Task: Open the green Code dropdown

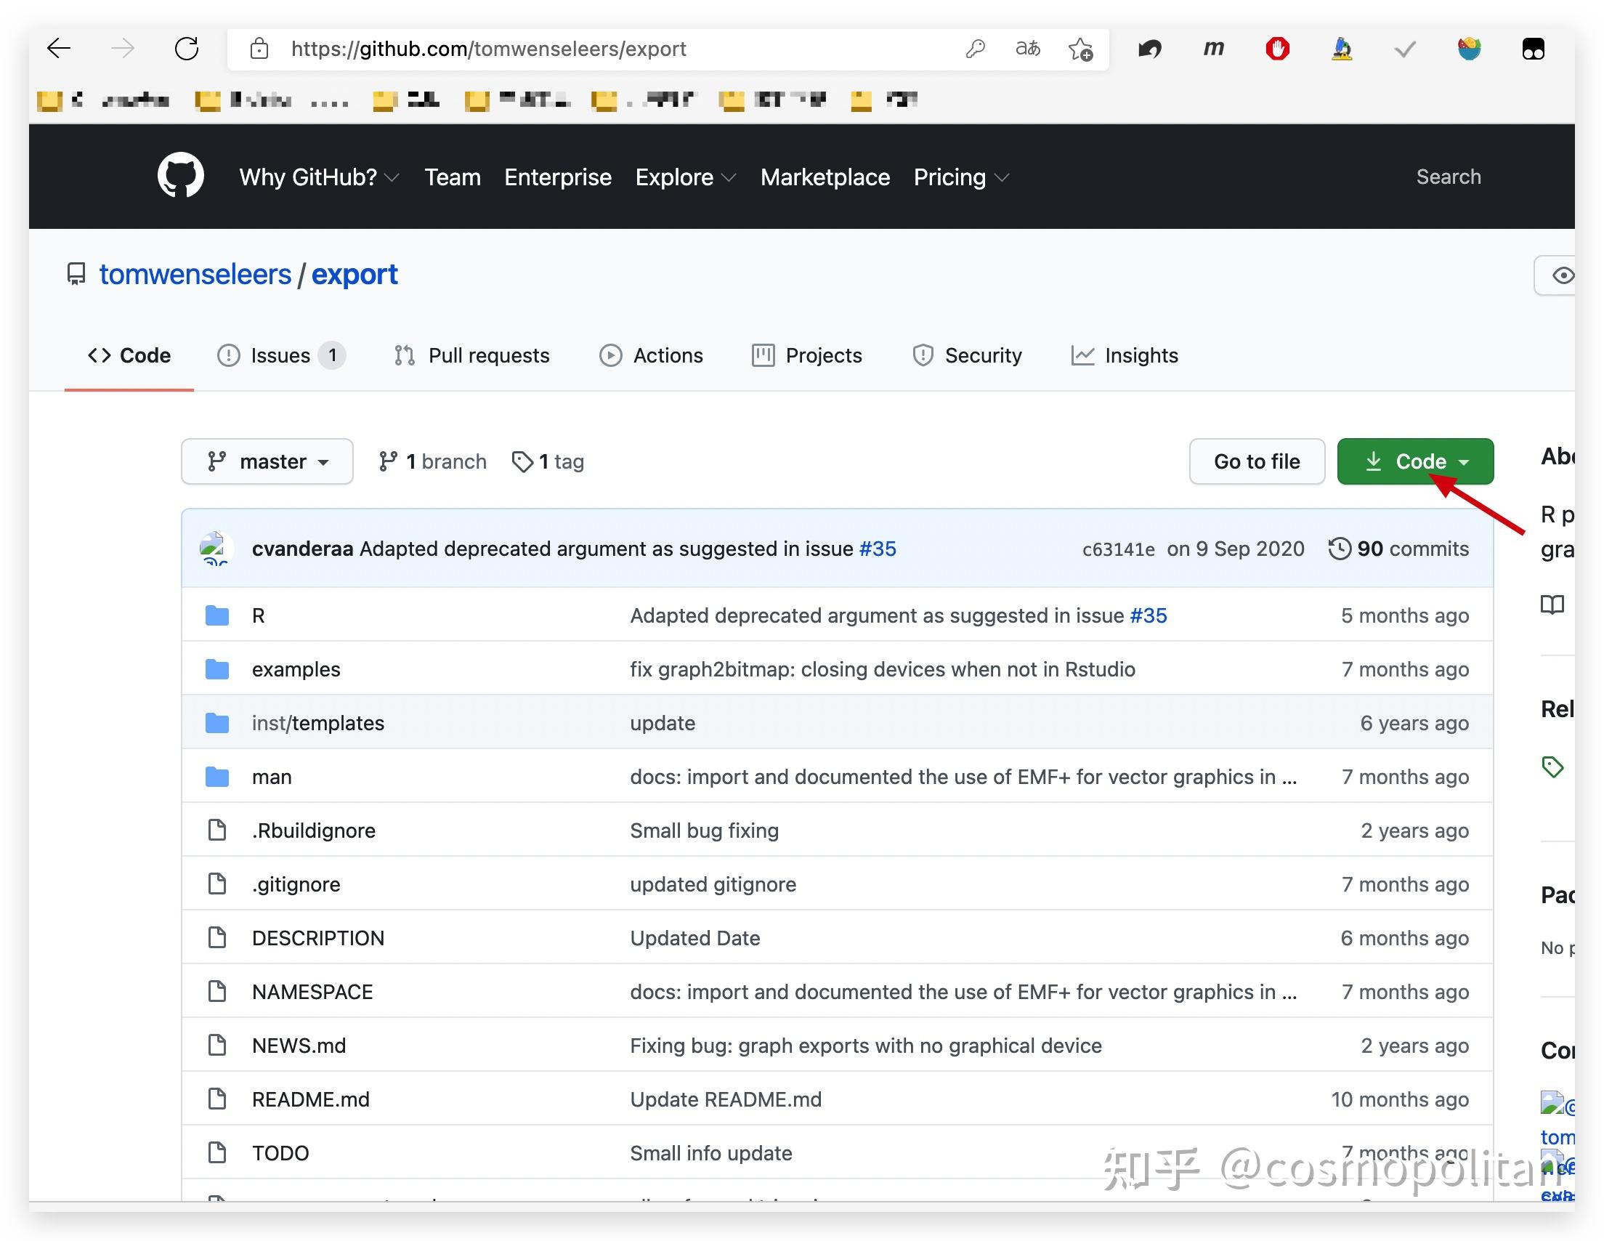Action: [x=1414, y=461]
